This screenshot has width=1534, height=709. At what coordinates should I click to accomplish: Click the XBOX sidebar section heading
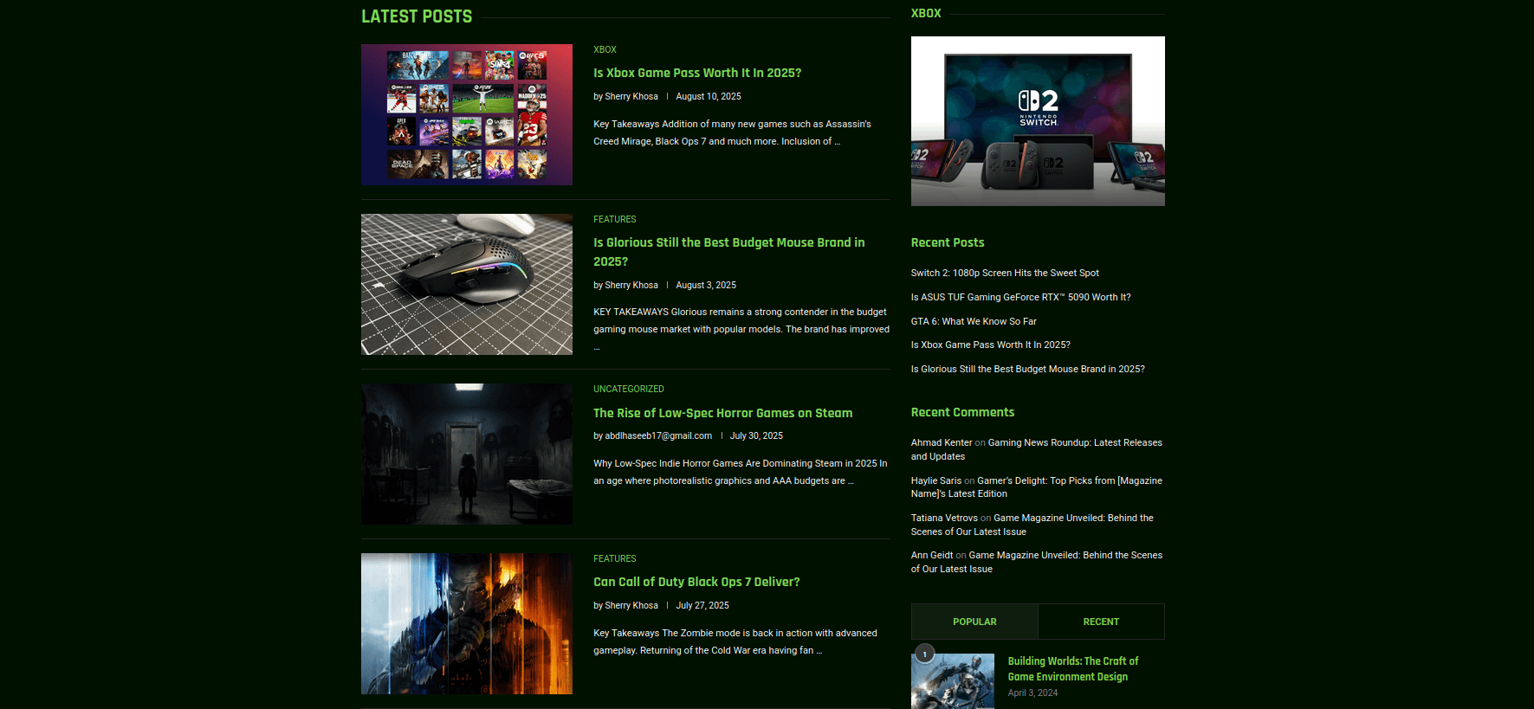pyautogui.click(x=926, y=13)
